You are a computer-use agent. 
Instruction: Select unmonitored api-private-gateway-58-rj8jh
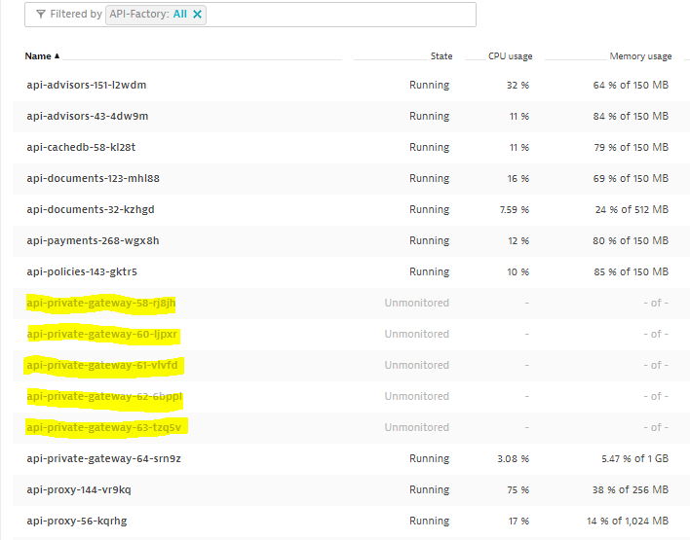[x=101, y=304]
